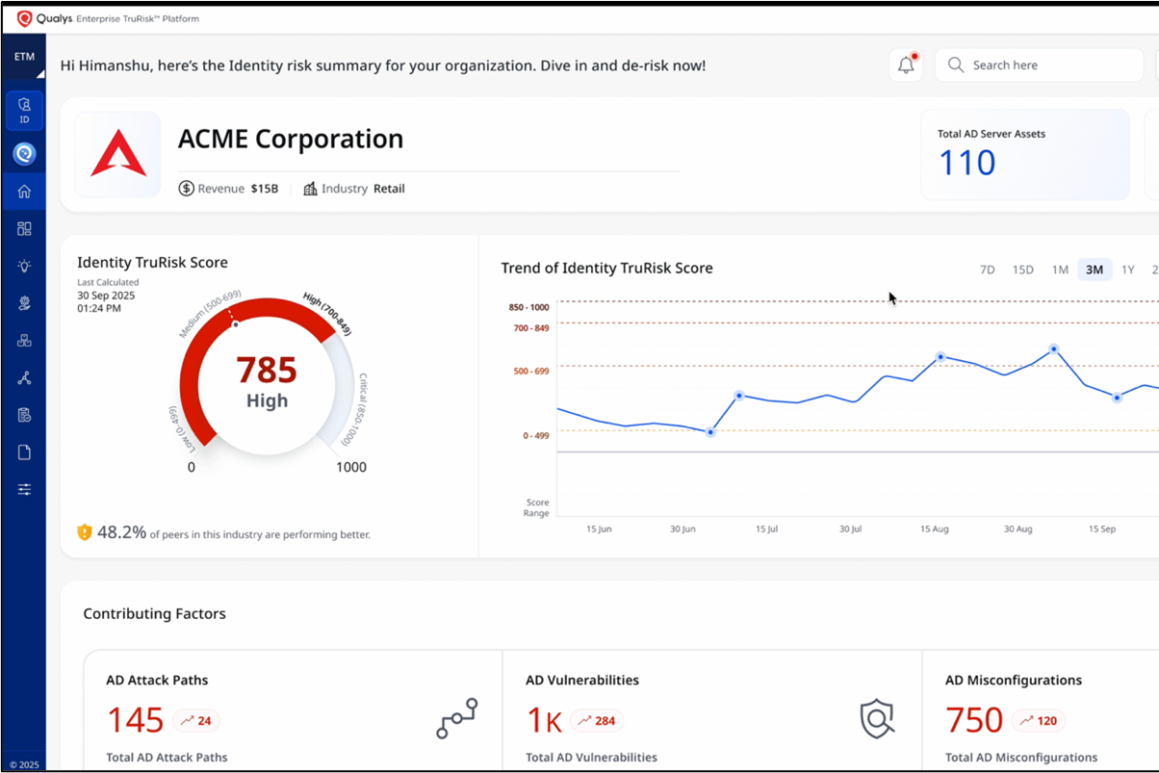Image resolution: width=1159 pixels, height=773 pixels.
Task: Click the Search here input field
Action: 1040,65
